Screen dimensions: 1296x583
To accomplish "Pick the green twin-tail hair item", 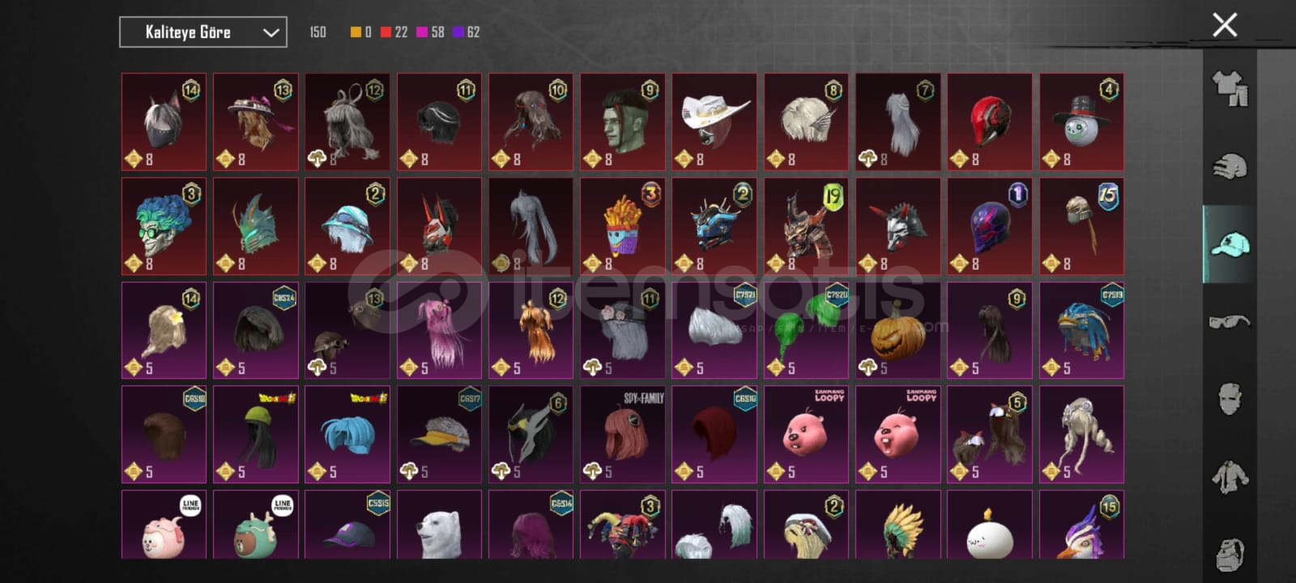I will coord(806,330).
